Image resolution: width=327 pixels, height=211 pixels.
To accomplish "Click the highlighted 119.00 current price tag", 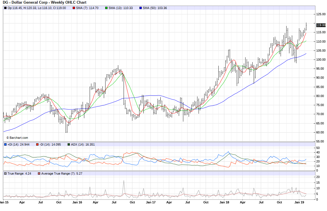I will (x=321, y=25).
